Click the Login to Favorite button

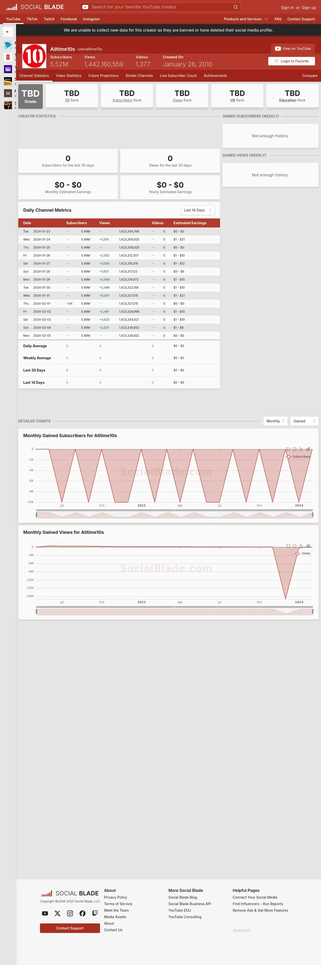pos(291,61)
